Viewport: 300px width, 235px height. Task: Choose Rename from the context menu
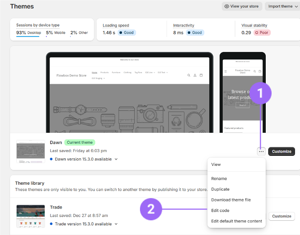[219, 178]
